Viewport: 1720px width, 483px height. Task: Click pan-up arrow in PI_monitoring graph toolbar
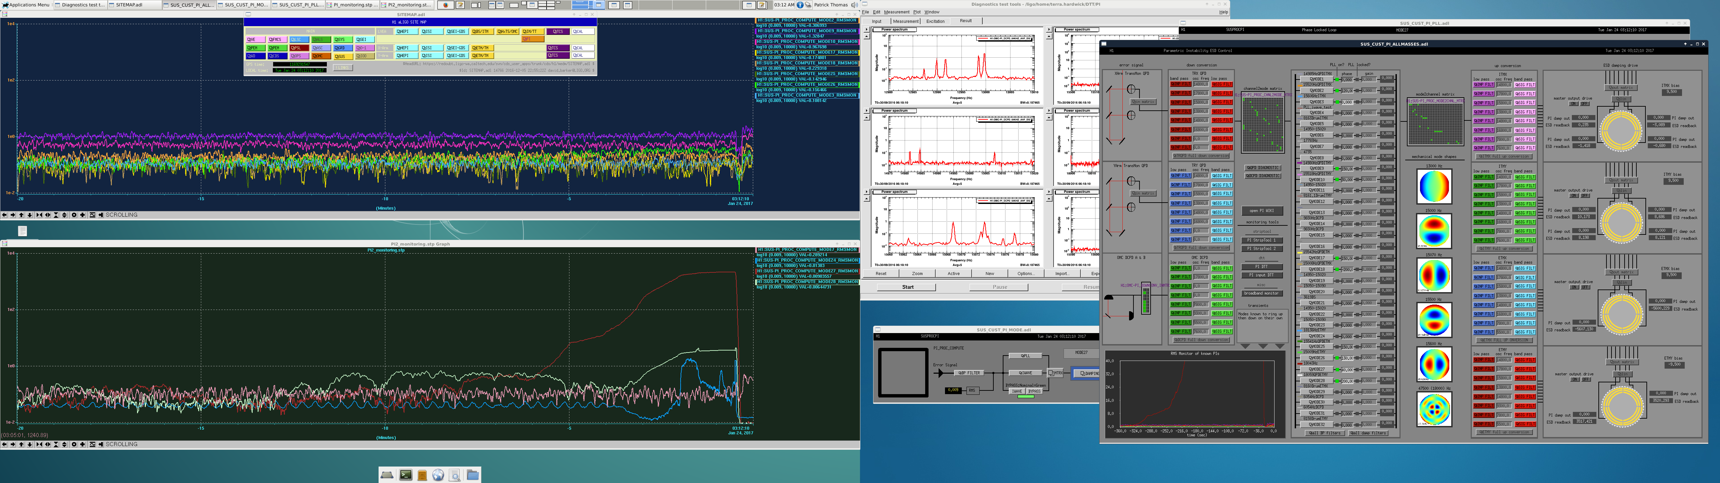click(21, 215)
